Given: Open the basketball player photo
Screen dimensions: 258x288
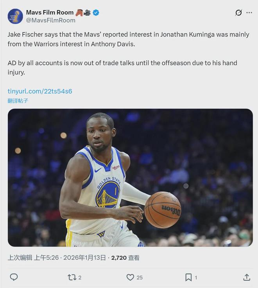Looking at the screenshot, I should pos(130,177).
